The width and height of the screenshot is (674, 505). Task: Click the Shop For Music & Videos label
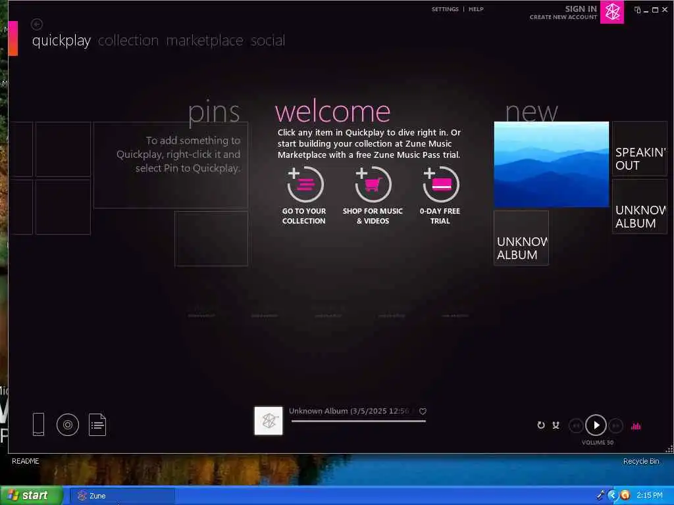[x=373, y=216]
